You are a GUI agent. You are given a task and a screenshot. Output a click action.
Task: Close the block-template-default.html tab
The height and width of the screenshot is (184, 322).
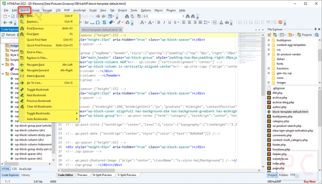120,30
